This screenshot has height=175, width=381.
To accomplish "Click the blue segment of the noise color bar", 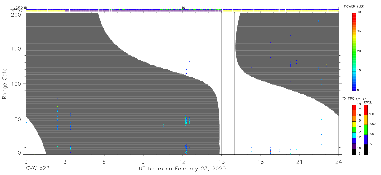I will [366, 140].
